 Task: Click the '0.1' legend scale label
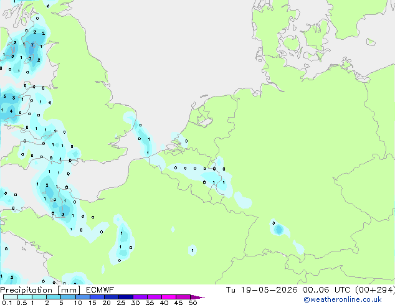click(7, 303)
